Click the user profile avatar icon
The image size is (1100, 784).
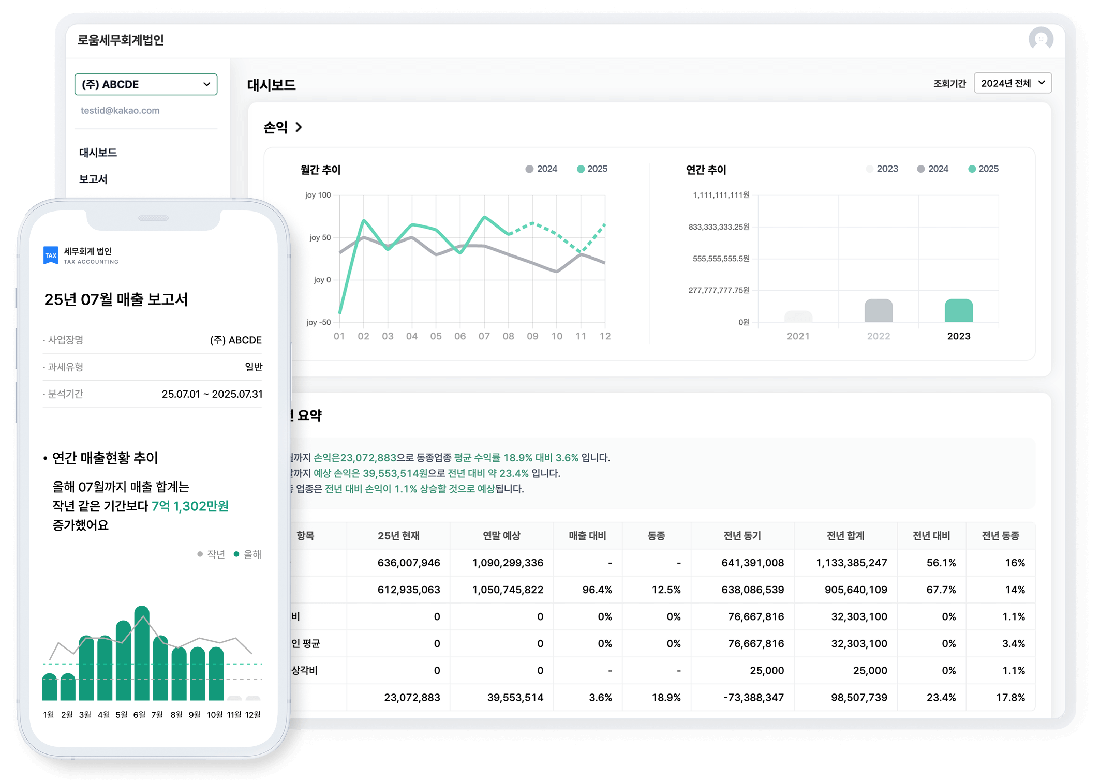point(1040,39)
